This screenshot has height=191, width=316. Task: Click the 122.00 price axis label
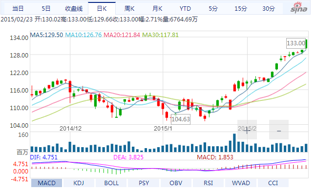click(19, 73)
